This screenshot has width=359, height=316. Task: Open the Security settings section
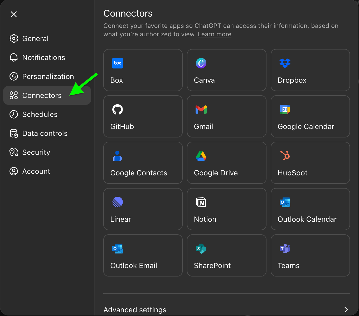pyautogui.click(x=36, y=152)
